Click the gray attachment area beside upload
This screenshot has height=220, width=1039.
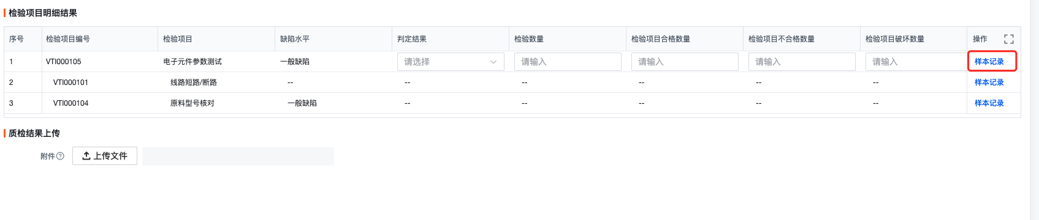pyautogui.click(x=238, y=156)
